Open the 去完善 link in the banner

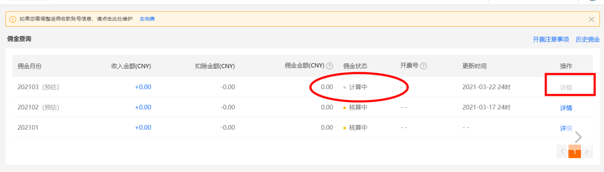click(x=147, y=19)
